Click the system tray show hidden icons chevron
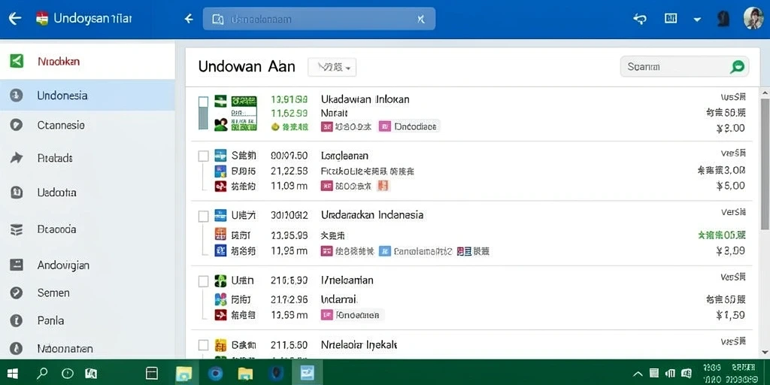This screenshot has width=770, height=385. pos(638,373)
